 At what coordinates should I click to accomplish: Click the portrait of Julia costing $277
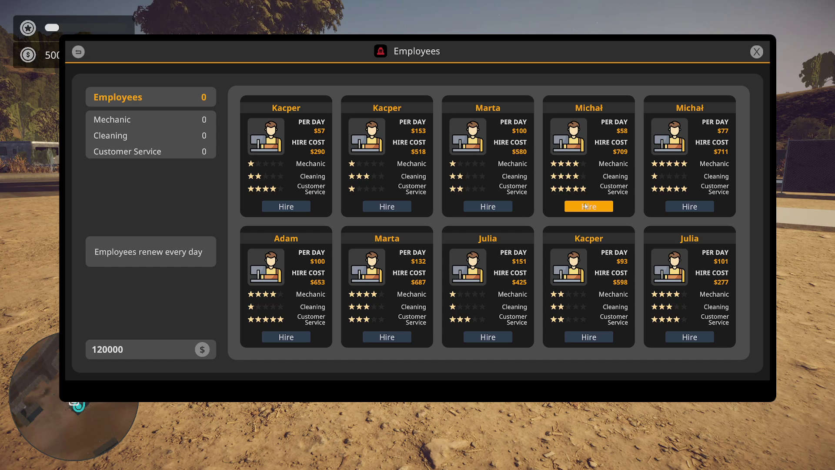click(x=669, y=267)
